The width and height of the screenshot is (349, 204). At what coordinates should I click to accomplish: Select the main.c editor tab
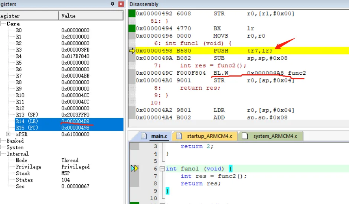pyautogui.click(x=159, y=136)
